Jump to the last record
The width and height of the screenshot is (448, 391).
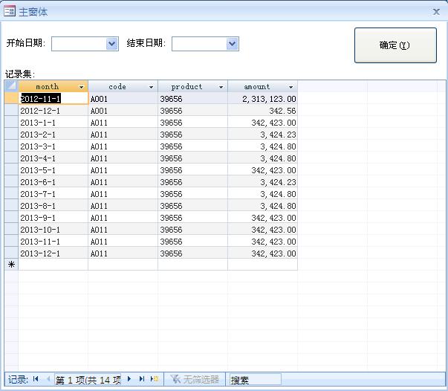[x=141, y=379]
